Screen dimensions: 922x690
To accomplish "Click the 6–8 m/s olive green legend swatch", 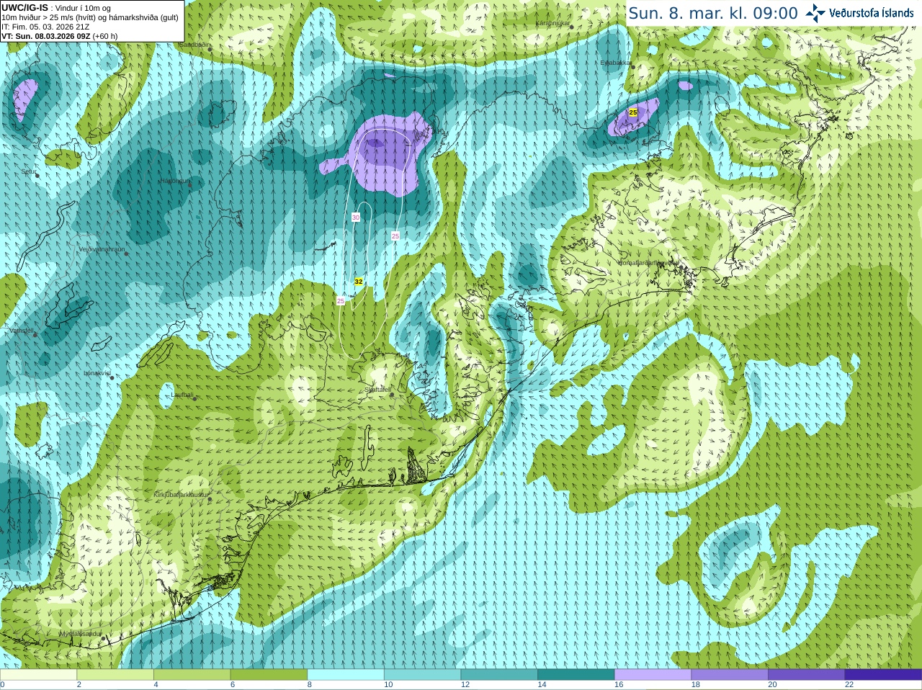I will click(x=269, y=675).
